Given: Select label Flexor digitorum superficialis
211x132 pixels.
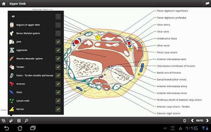Looking at the screenshot, I should click(172, 11).
